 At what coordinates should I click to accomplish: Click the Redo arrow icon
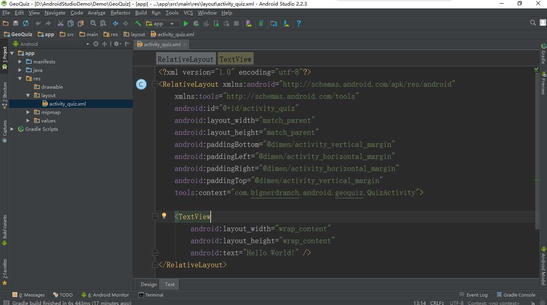(x=48, y=24)
